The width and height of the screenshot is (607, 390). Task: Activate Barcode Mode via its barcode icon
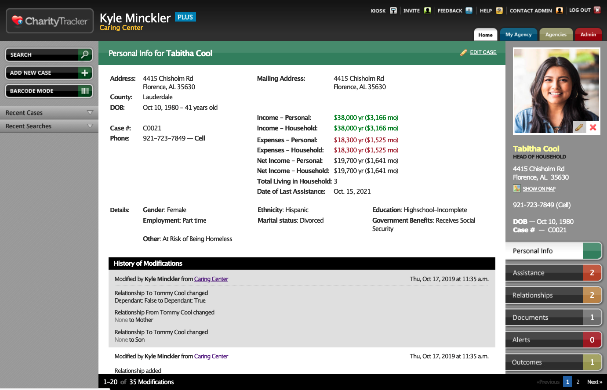pyautogui.click(x=85, y=91)
